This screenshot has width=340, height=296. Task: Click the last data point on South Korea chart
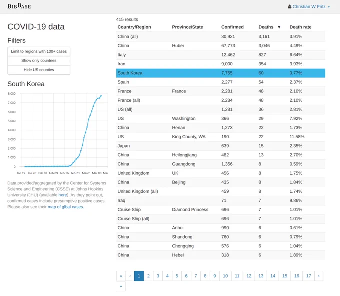coord(101,96)
